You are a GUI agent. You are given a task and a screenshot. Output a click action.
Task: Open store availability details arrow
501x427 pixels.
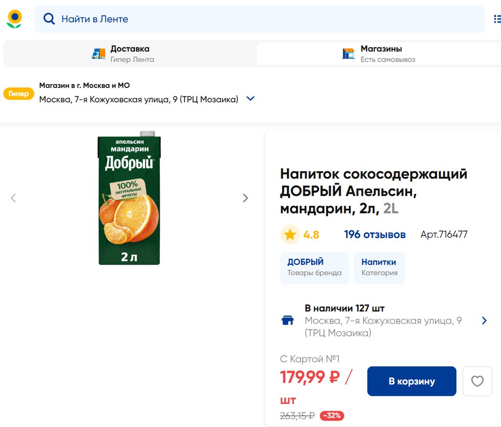484,320
